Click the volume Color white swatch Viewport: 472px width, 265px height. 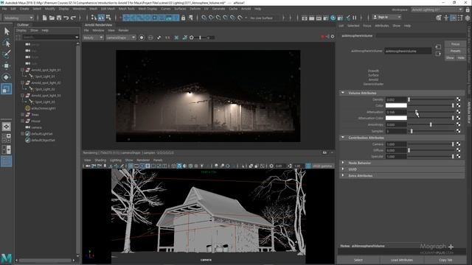(396, 105)
